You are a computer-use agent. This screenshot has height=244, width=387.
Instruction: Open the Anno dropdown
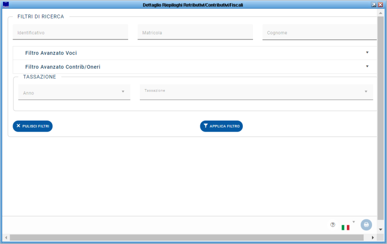tap(74, 92)
